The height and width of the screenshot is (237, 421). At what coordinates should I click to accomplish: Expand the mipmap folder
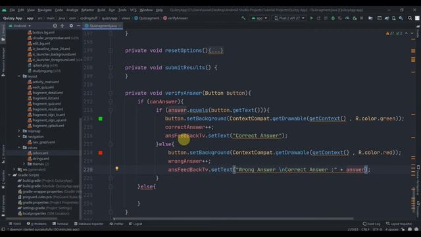19,131
